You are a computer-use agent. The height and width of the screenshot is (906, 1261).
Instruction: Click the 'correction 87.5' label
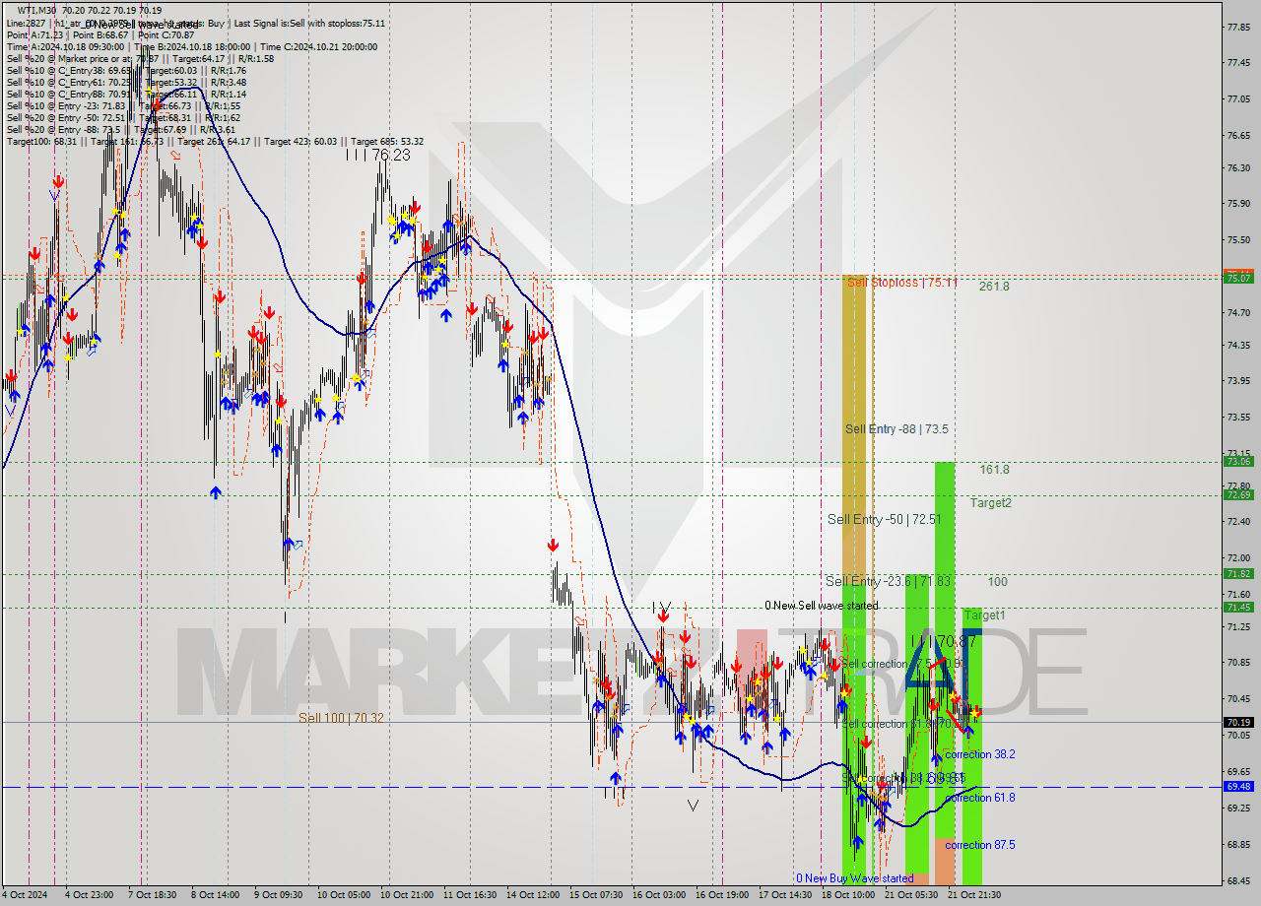tap(980, 845)
